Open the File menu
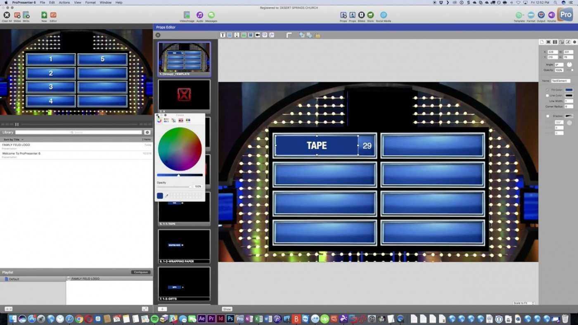 pos(43,2)
